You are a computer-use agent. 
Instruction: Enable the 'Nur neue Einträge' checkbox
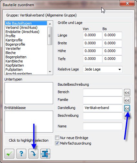[x=57, y=138]
